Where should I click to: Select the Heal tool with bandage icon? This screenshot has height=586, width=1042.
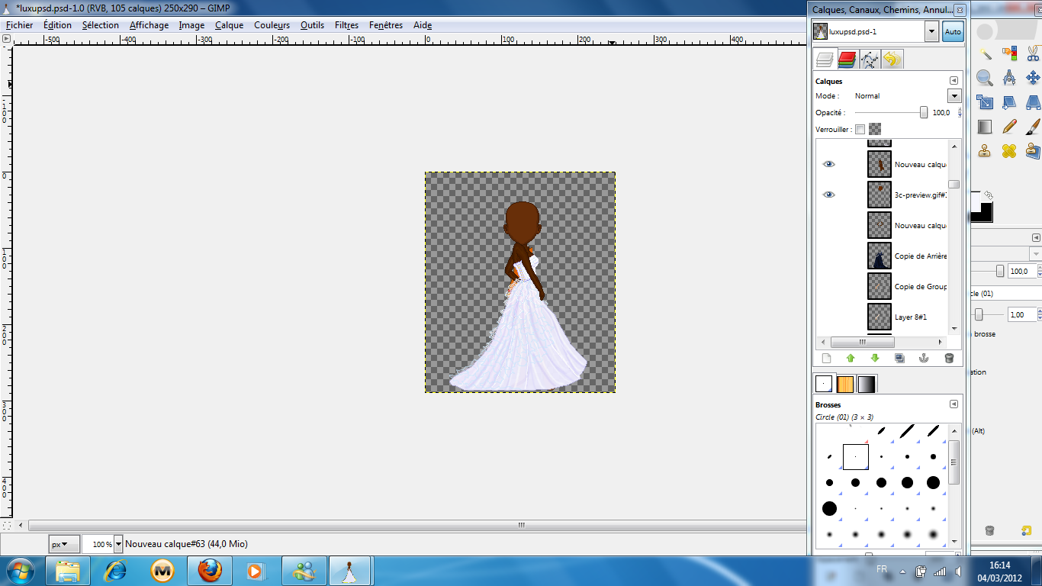pos(1009,150)
